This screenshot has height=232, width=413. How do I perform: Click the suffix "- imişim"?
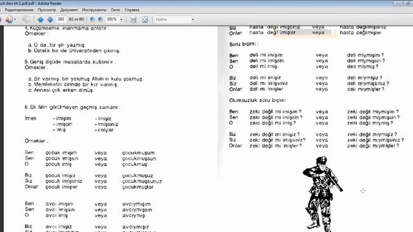tap(62, 119)
